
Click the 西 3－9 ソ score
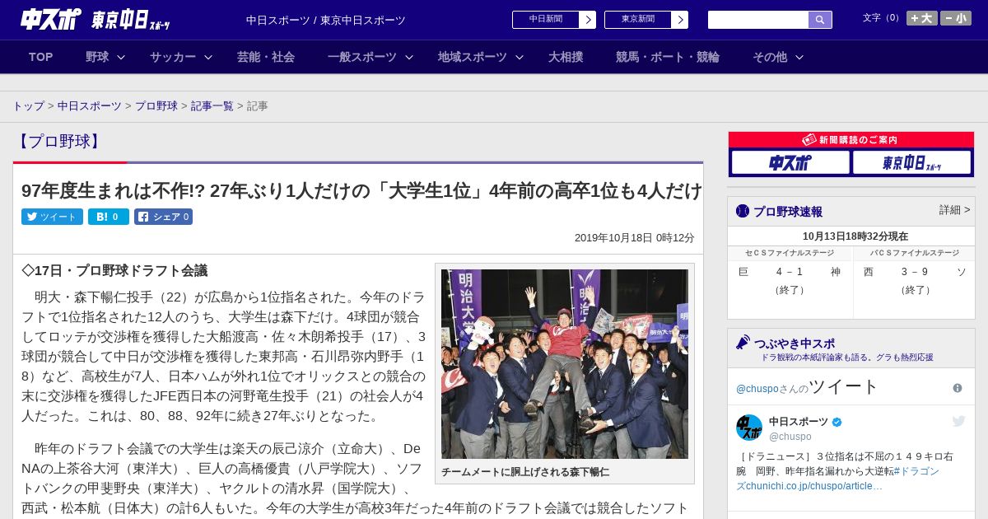tap(915, 272)
